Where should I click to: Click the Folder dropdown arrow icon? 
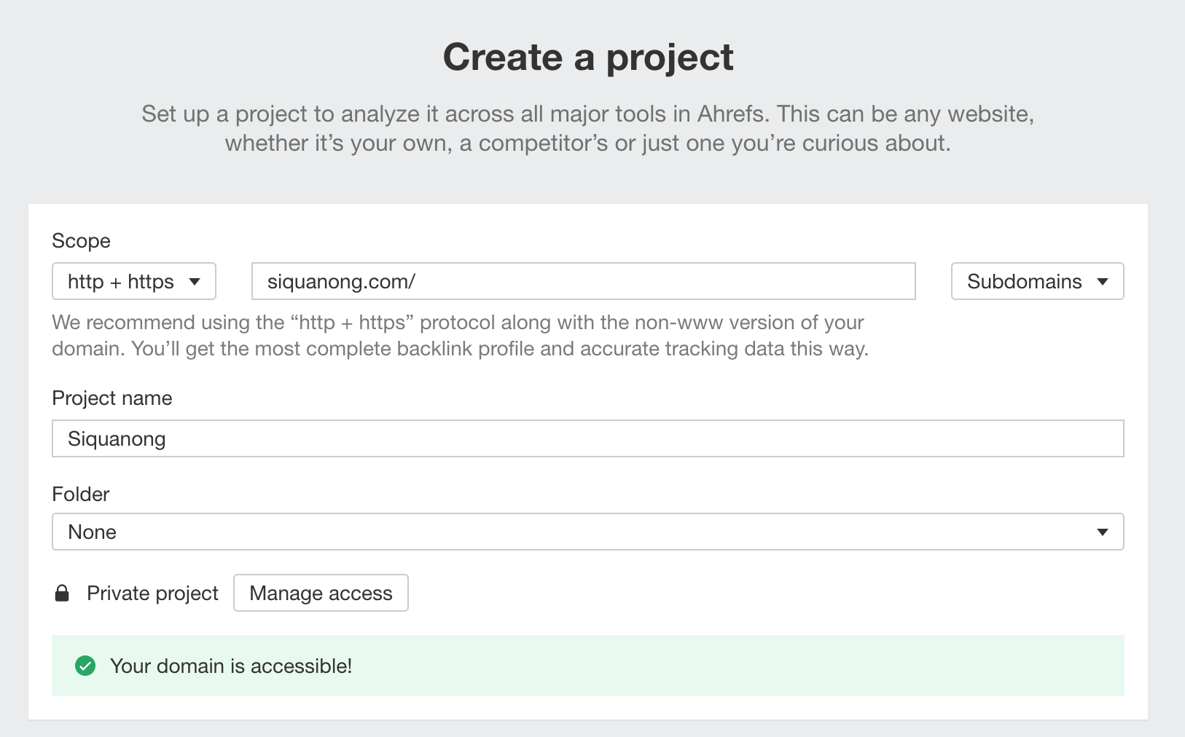point(1103,532)
